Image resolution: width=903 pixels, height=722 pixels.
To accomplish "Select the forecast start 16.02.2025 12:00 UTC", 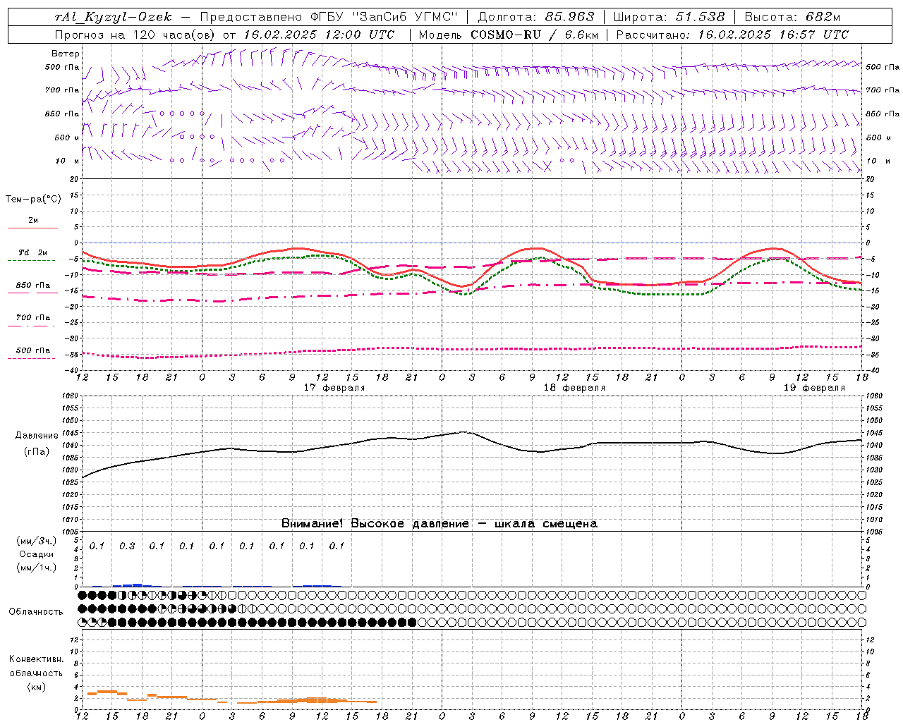I will click(319, 35).
